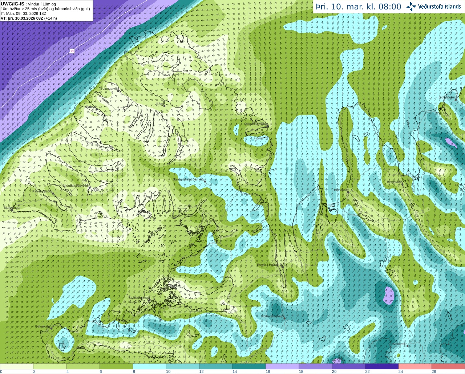
Task: Click the legend scale value '26'
Action: tap(434, 371)
